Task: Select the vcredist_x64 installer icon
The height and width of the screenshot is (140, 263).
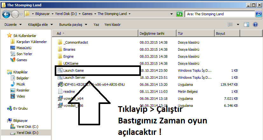Action: tap(60, 99)
